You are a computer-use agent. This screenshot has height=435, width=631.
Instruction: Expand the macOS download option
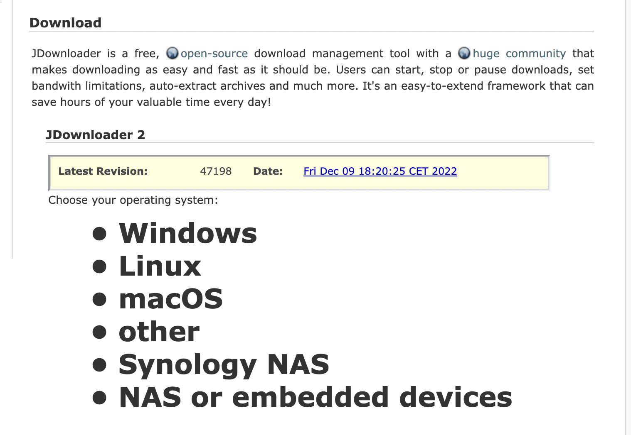[171, 298]
